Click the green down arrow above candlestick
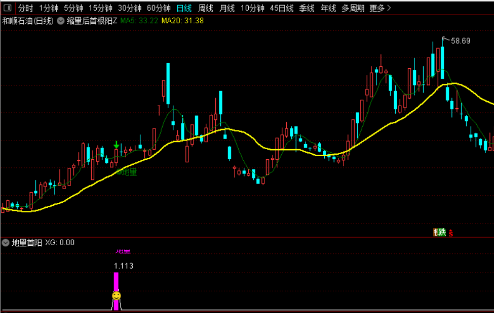494x313 pixels. (x=116, y=145)
